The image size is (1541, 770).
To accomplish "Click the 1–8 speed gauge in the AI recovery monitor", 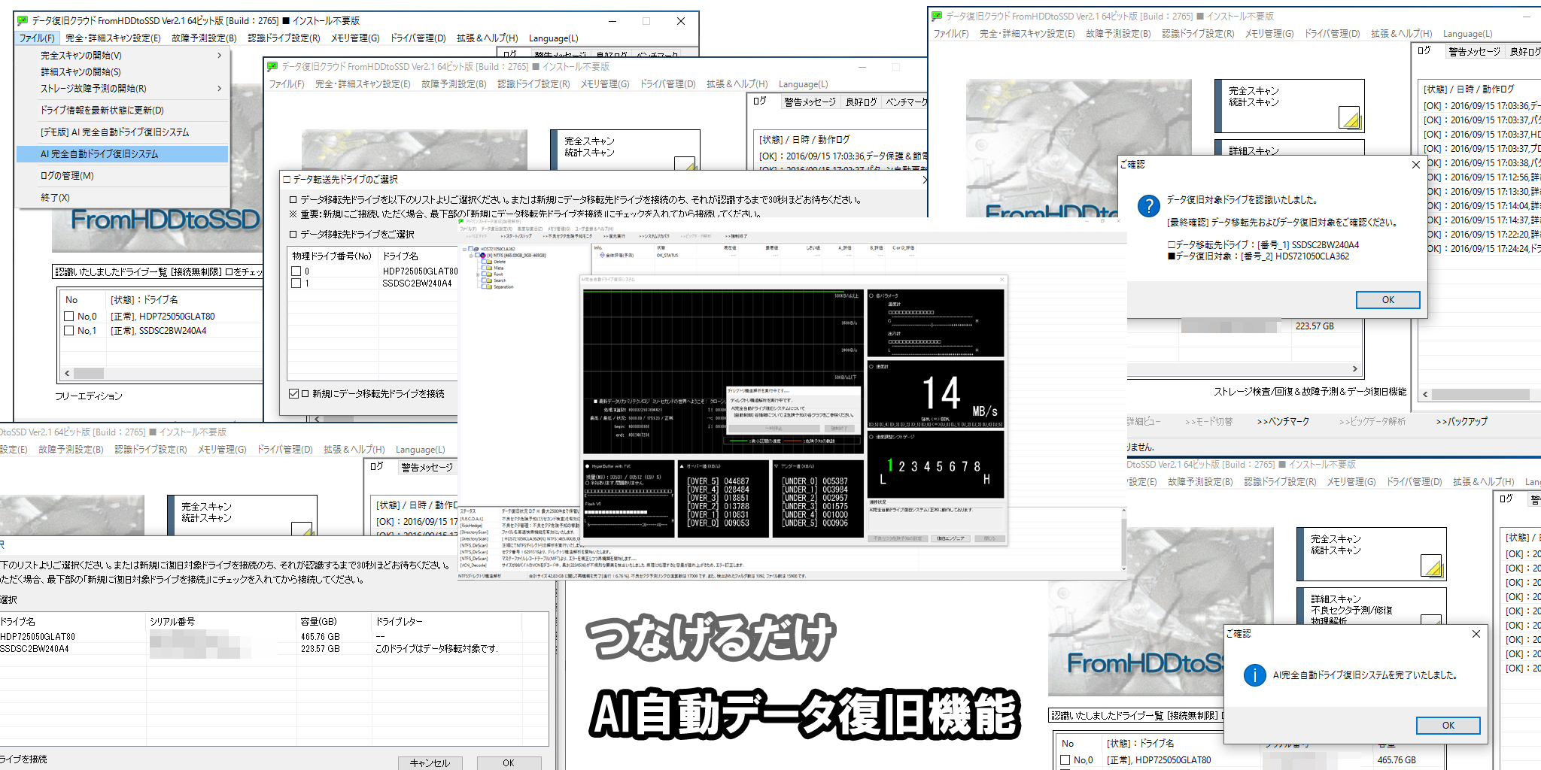I will tap(935, 466).
